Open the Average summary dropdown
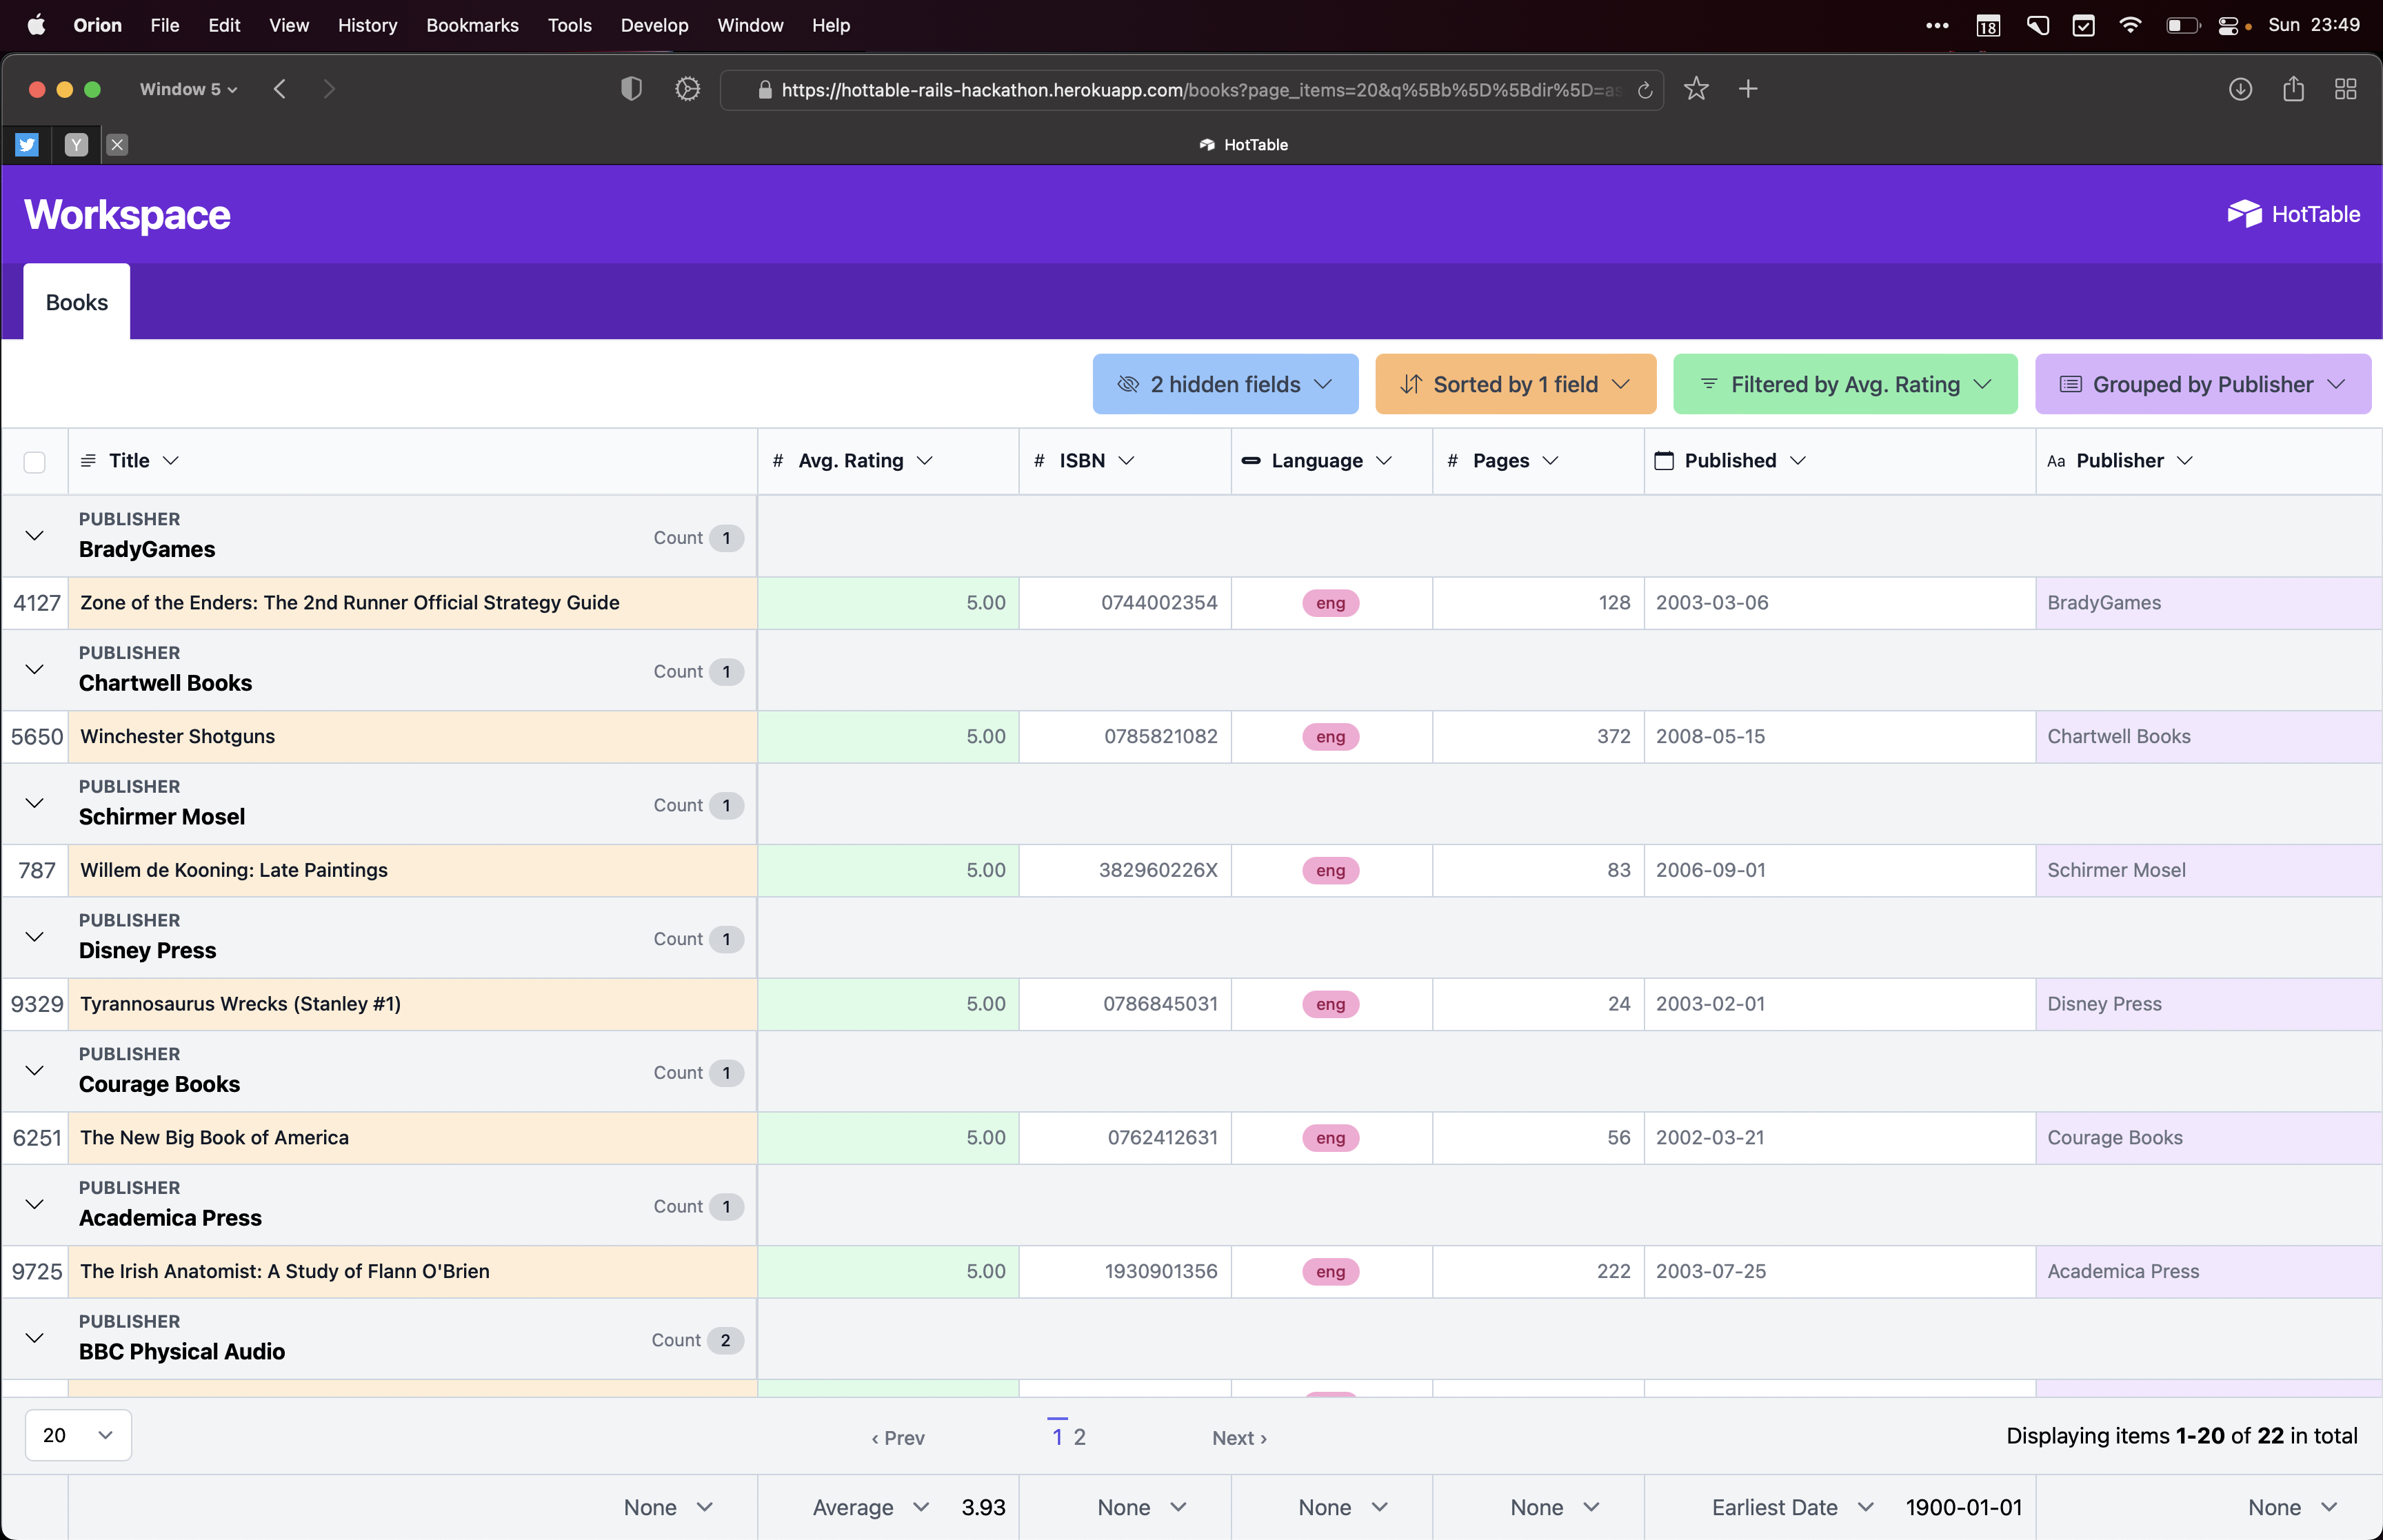Screen dimensions: 2383x1540 [x=870, y=1507]
